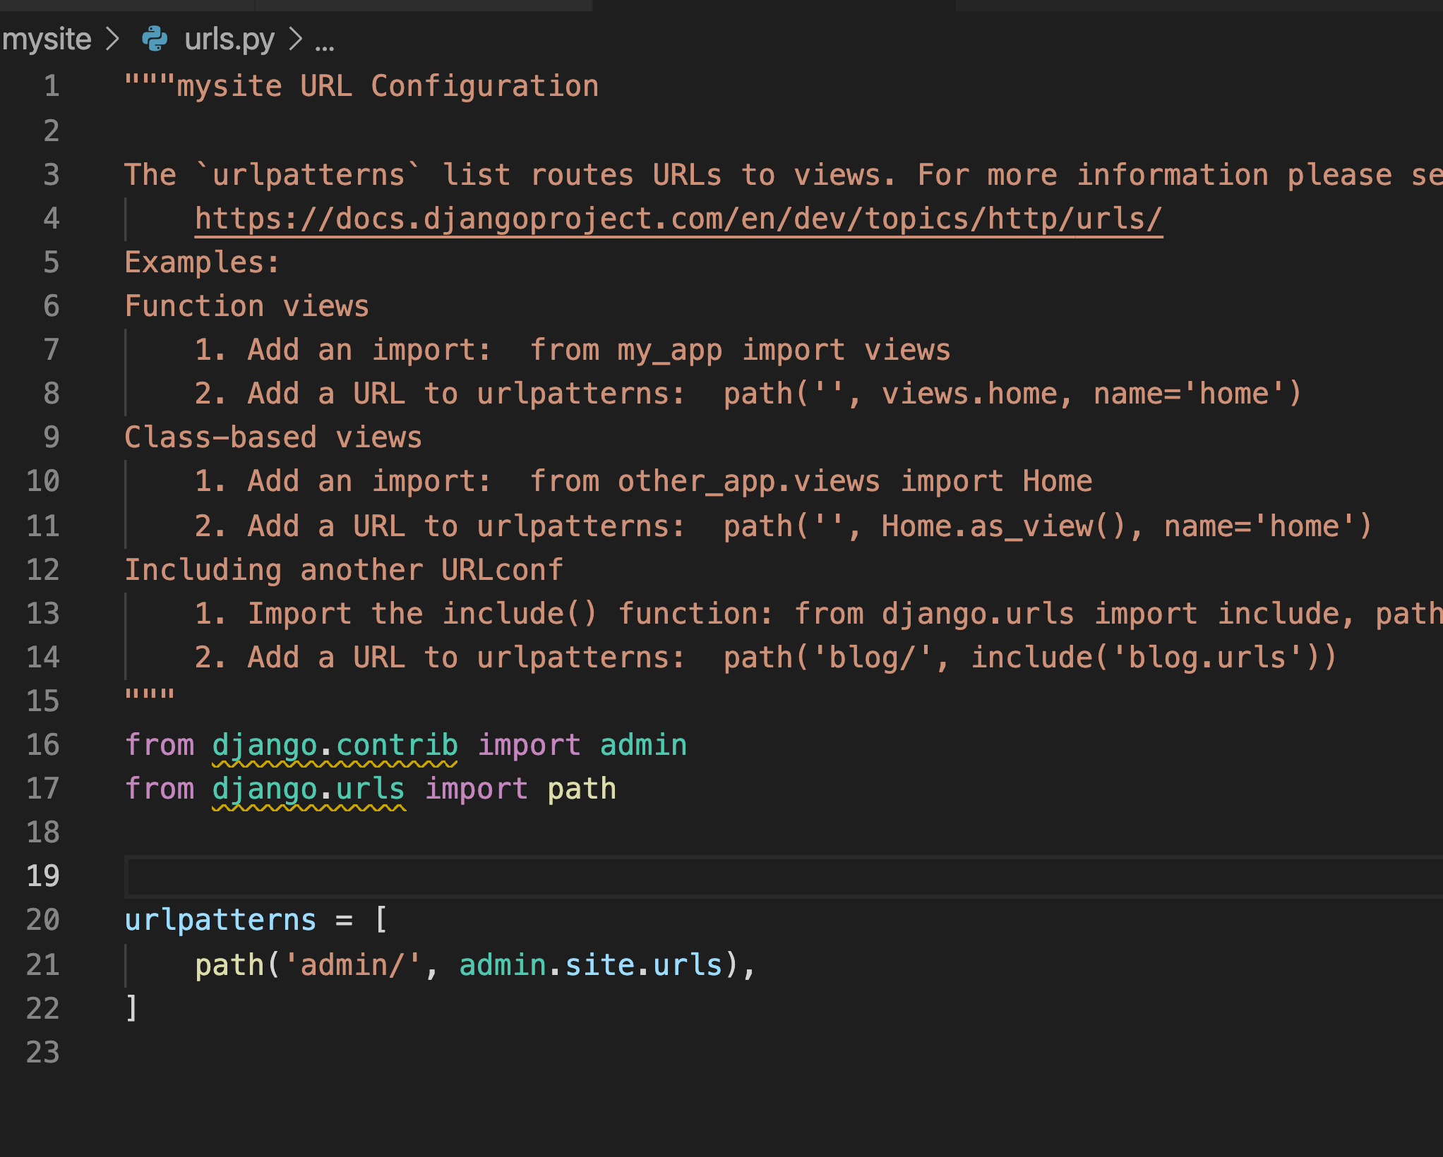The image size is (1443, 1157).
Task: Click line number 19 in the gutter
Action: coord(43,876)
